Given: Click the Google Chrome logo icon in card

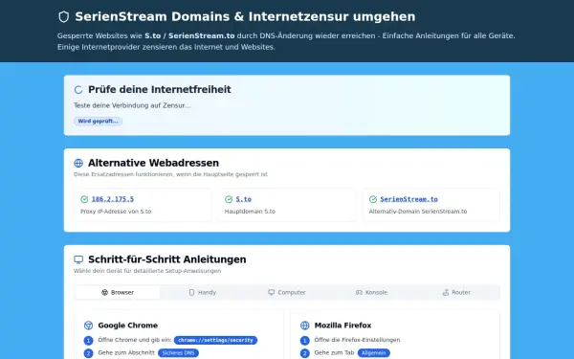Looking at the screenshot, I should coord(88,325).
